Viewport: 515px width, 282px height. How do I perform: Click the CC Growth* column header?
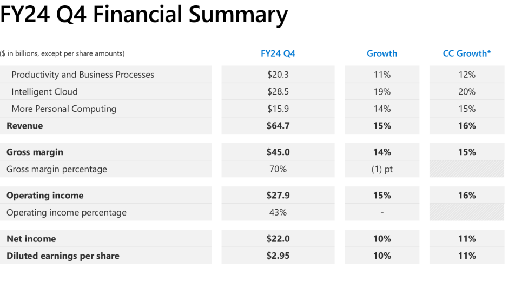467,53
